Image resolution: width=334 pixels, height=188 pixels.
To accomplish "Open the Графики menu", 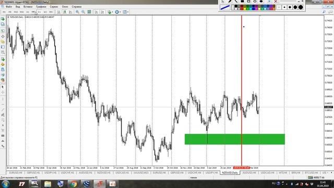I will coord(41,7).
